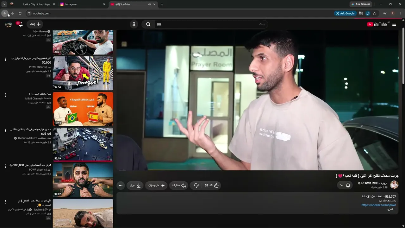Viewport: 405px width, 228px height.
Task: Open the 100,000 riyal video thumbnail
Action: [83, 180]
